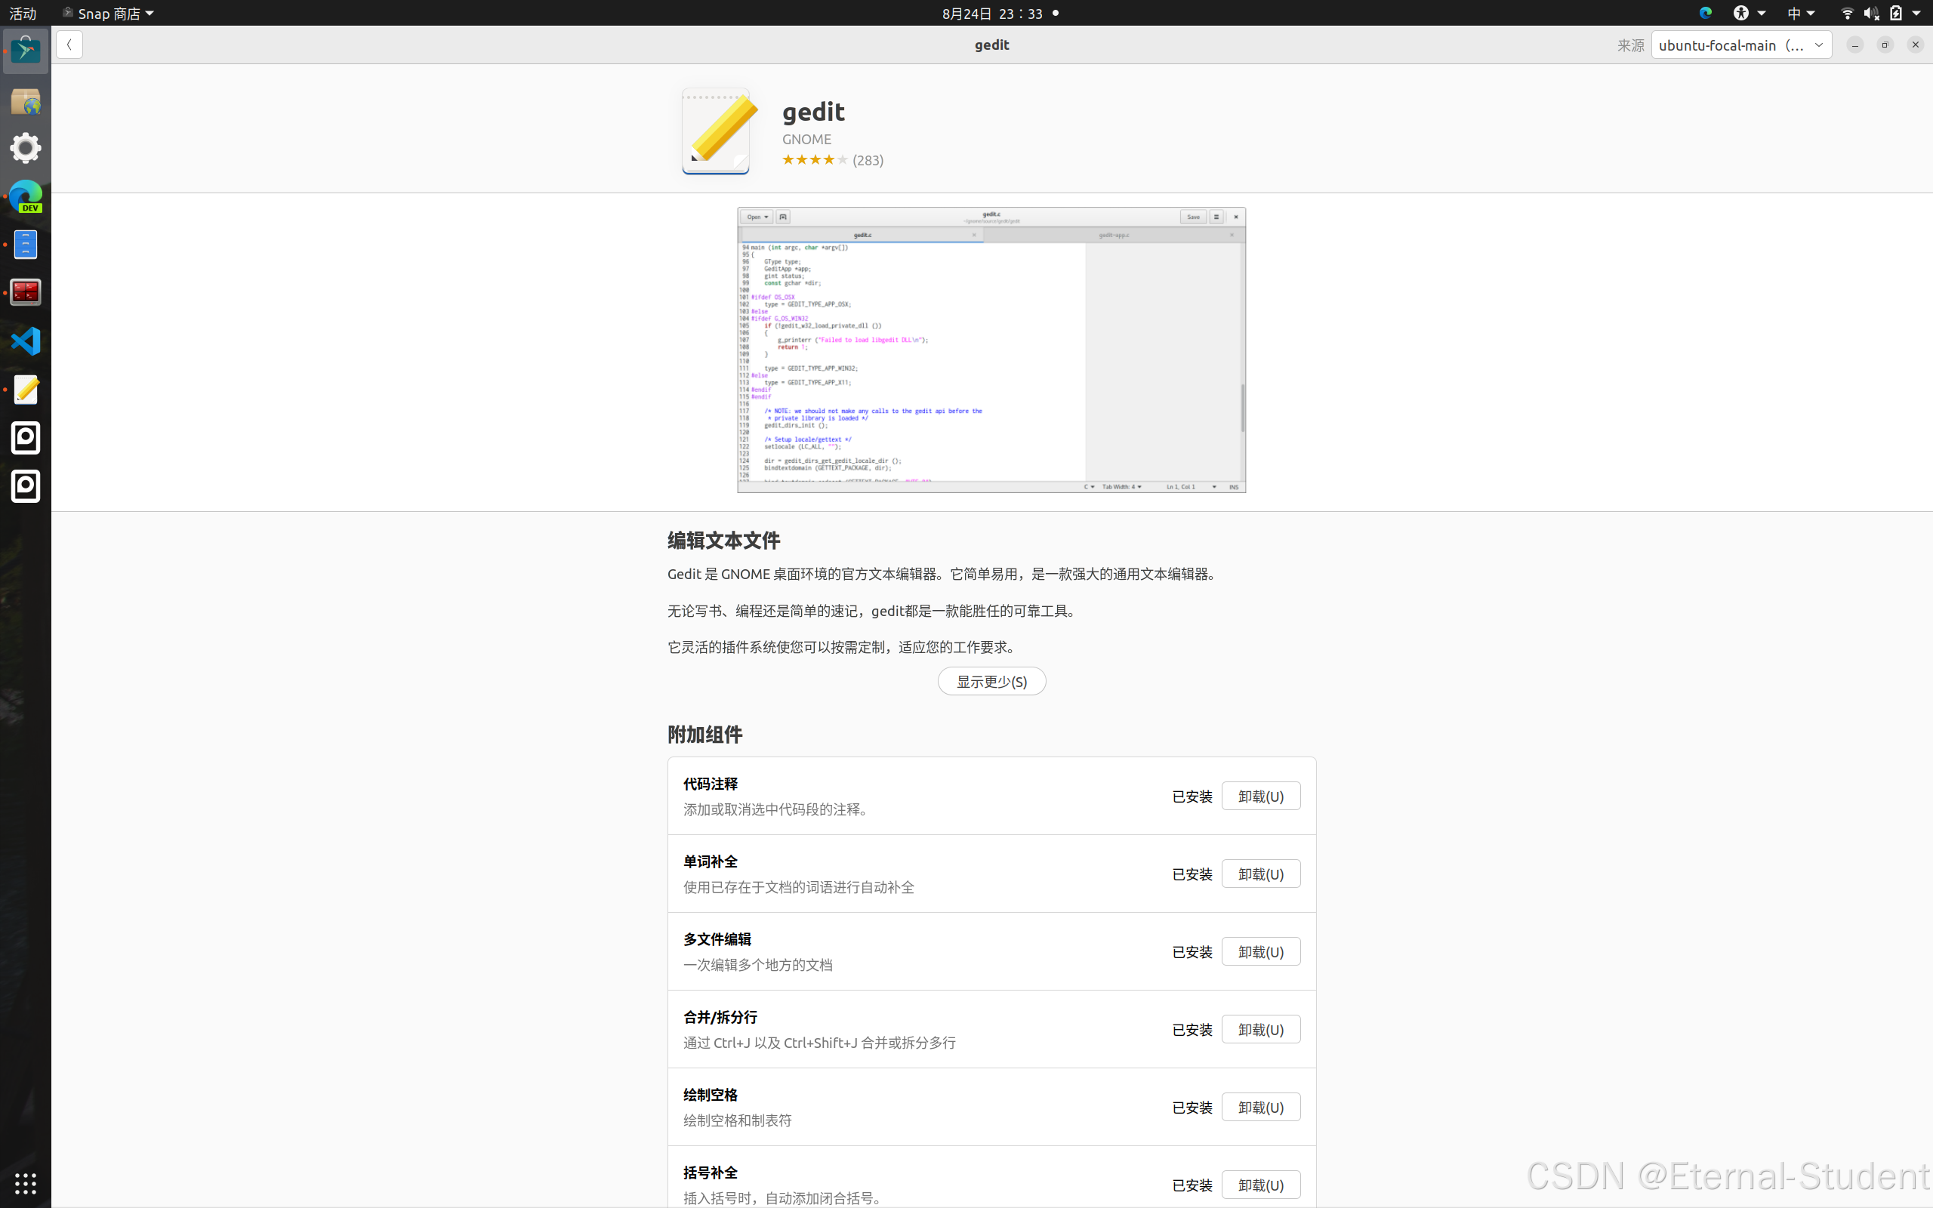The height and width of the screenshot is (1208, 1933).
Task: Click the star rating of gedit
Action: click(x=815, y=160)
